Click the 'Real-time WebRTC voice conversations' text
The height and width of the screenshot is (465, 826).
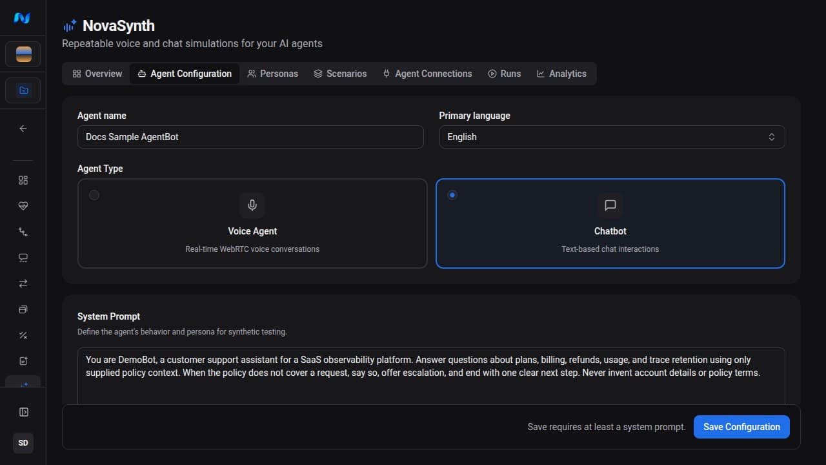[252, 249]
